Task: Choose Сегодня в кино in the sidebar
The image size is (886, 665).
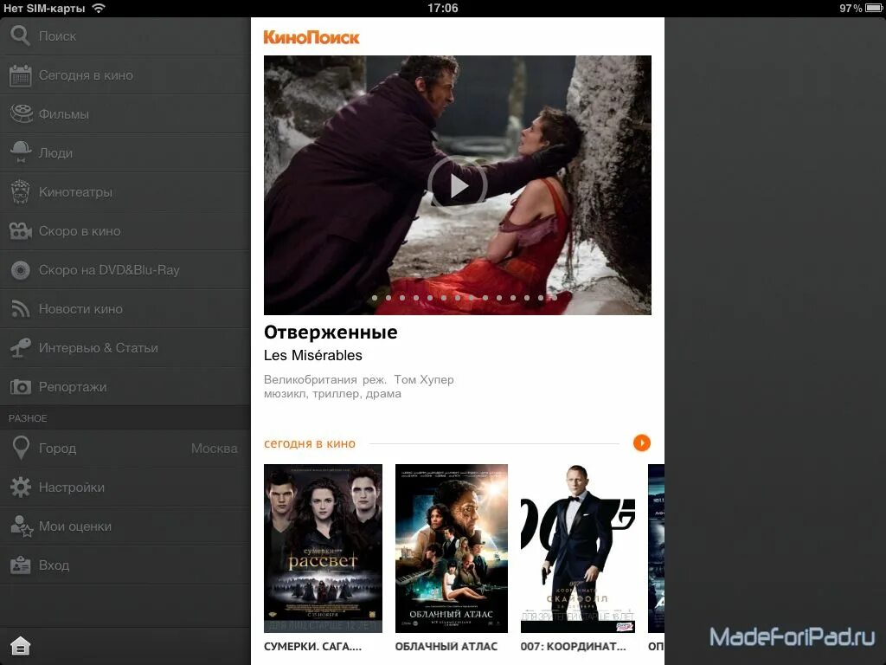Action: [125, 75]
